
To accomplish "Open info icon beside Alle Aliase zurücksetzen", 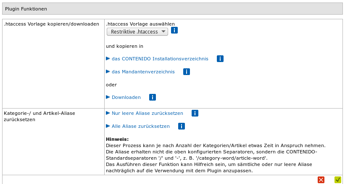I will tap(182, 126).
